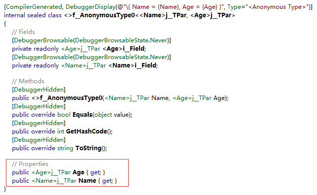Select the <Name>i_Field field name
Viewport: 317px width, 195px height.
point(133,65)
